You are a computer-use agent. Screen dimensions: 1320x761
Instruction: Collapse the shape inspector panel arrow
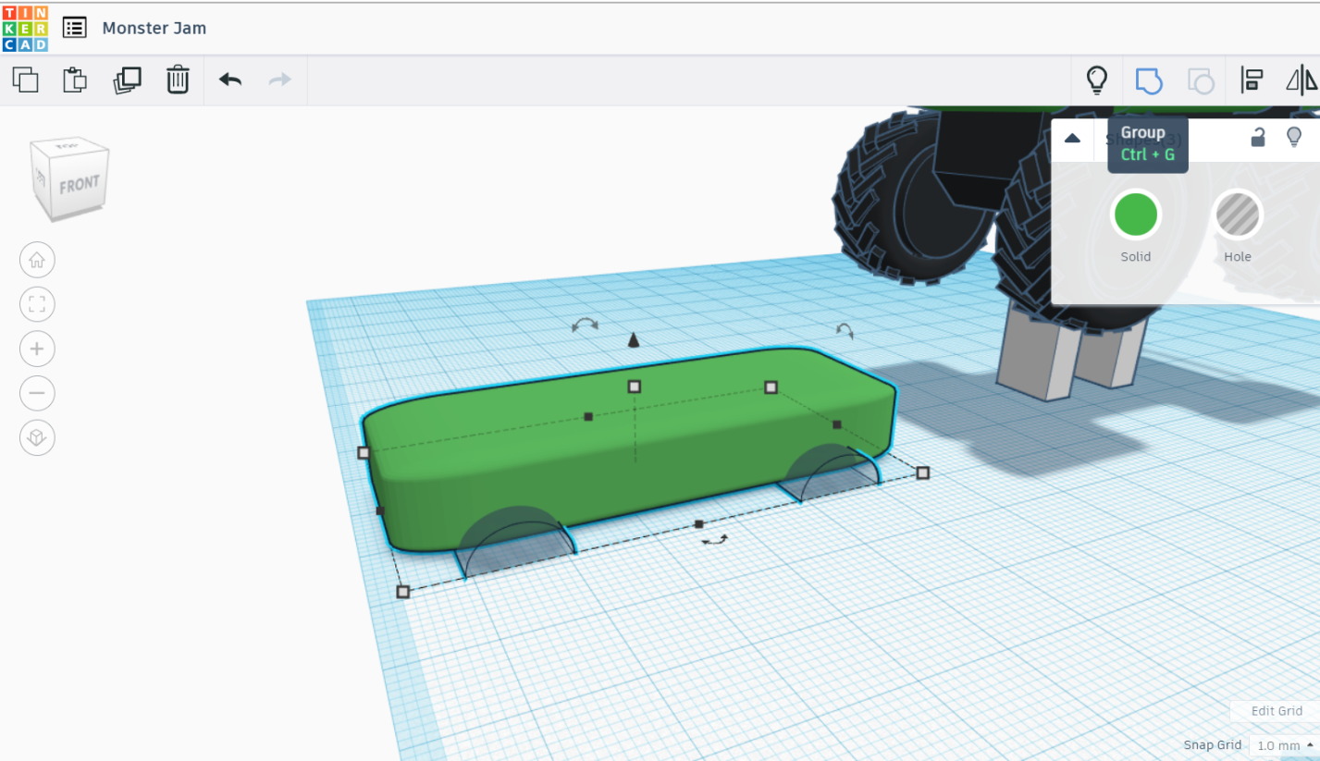tap(1072, 139)
